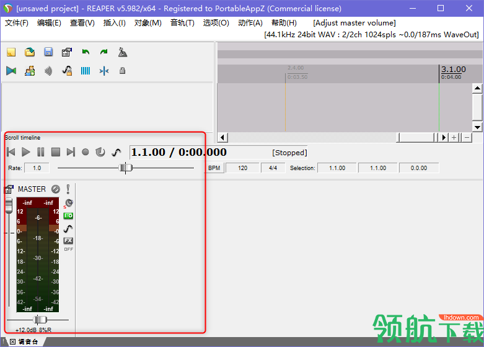Start recording with record button
Viewport: 484px width, 347px height.
tap(86, 152)
